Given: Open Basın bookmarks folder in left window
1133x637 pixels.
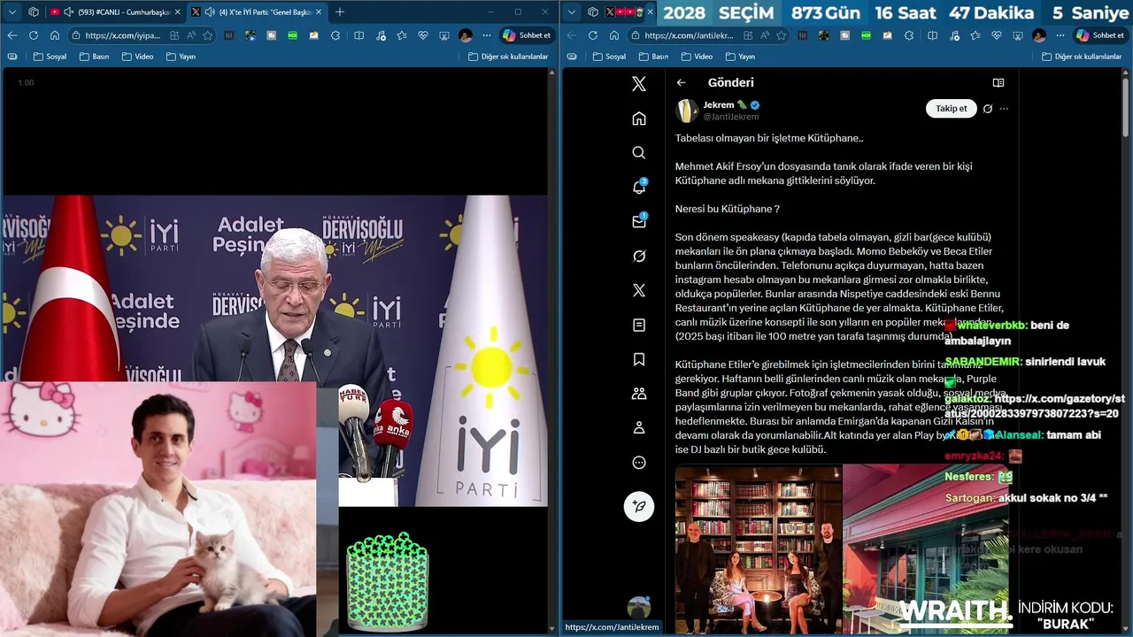Looking at the screenshot, I should 94,57.
